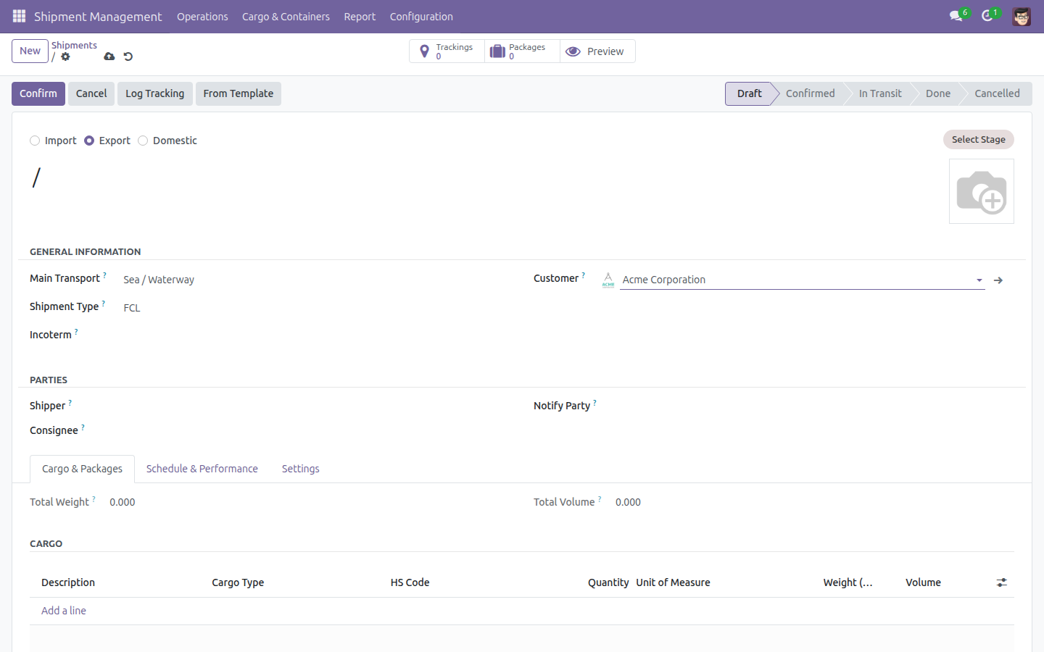Open the gear actions icon under Shipments
This screenshot has width=1044, height=652.
coord(66,57)
